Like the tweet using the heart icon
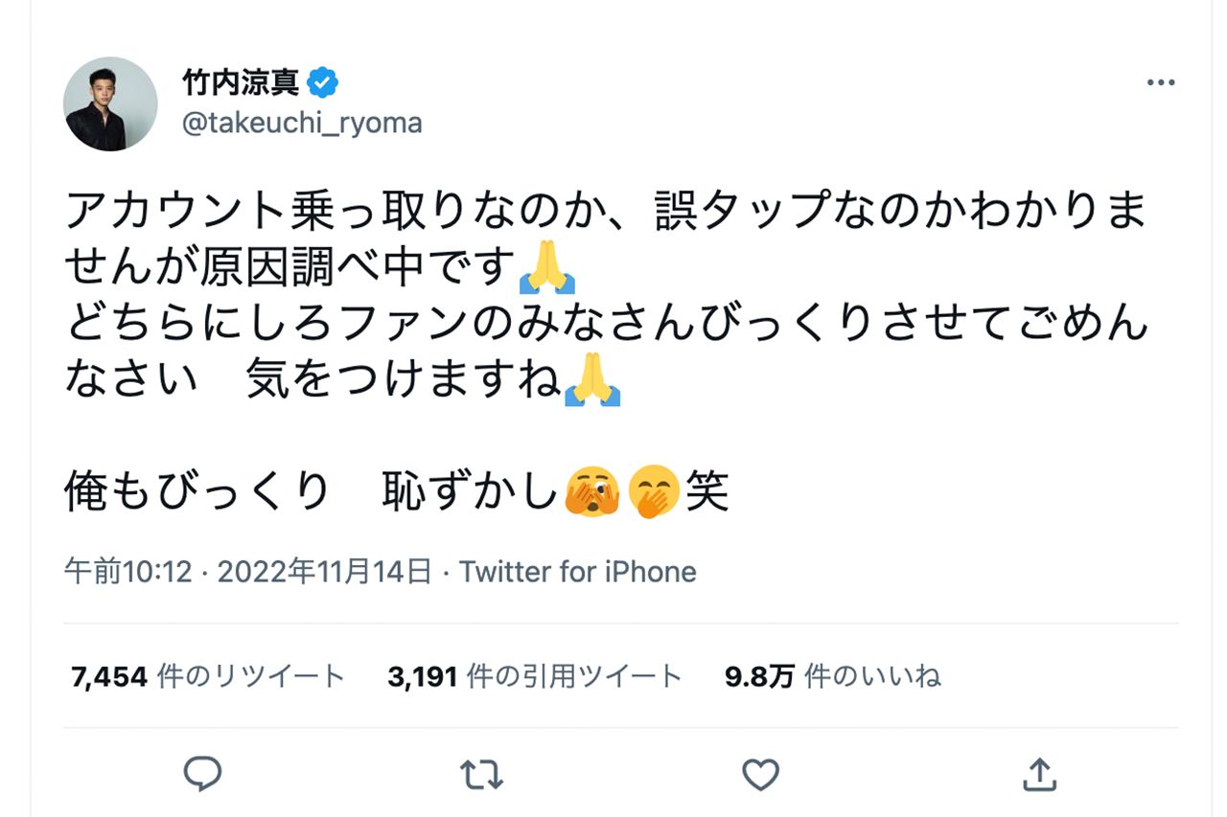This screenshot has width=1227, height=817. 758,772
